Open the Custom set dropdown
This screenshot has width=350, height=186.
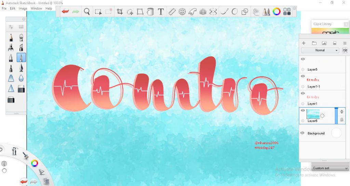(330, 168)
